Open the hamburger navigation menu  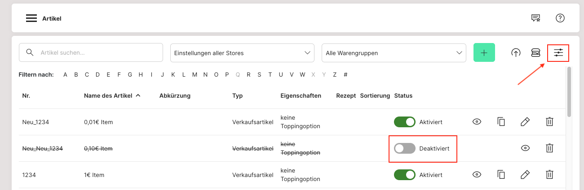[31, 18]
